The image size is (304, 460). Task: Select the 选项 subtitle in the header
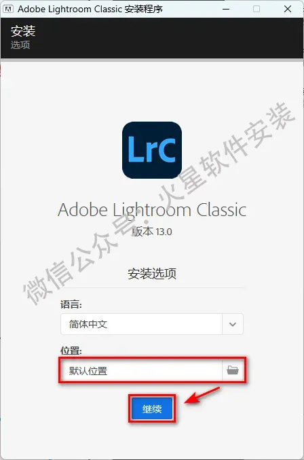pyautogui.click(x=20, y=45)
